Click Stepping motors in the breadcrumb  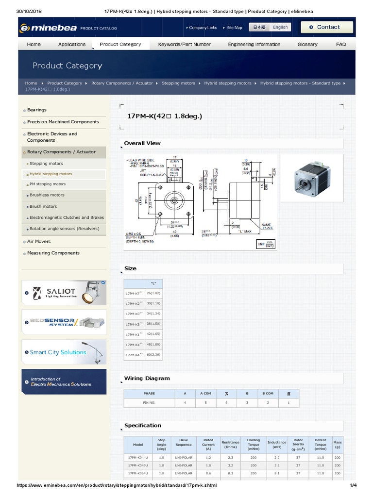[x=178, y=83]
